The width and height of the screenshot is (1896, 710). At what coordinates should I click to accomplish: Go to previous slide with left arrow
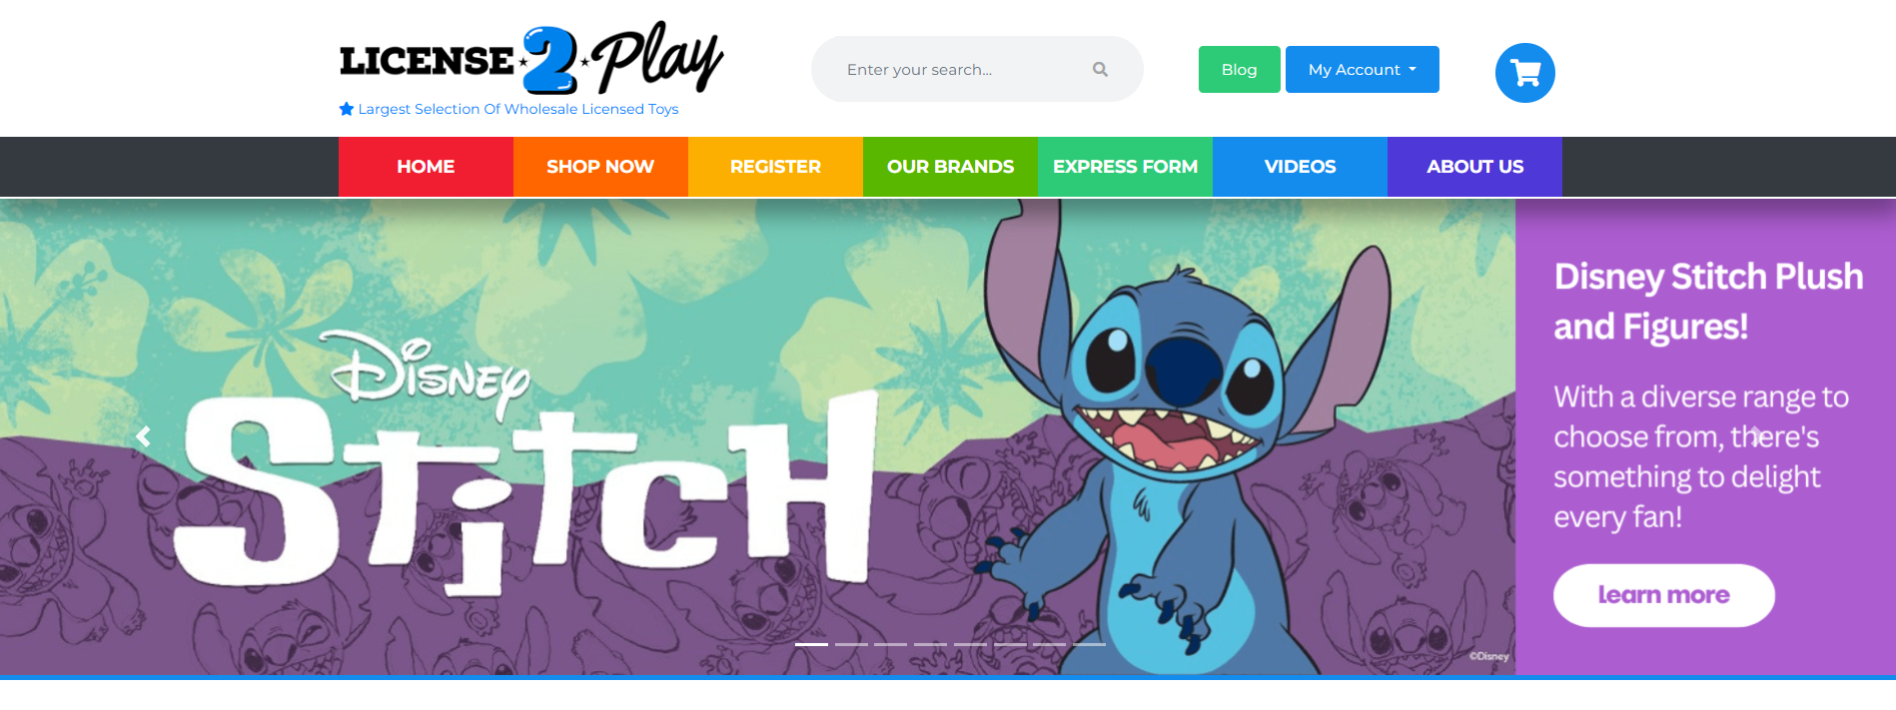click(x=144, y=436)
